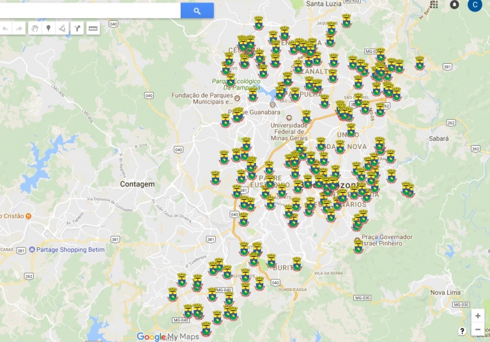Select the crest marker on the UNIÃO label
Screen dimensions: 490x342
(x=351, y=130)
